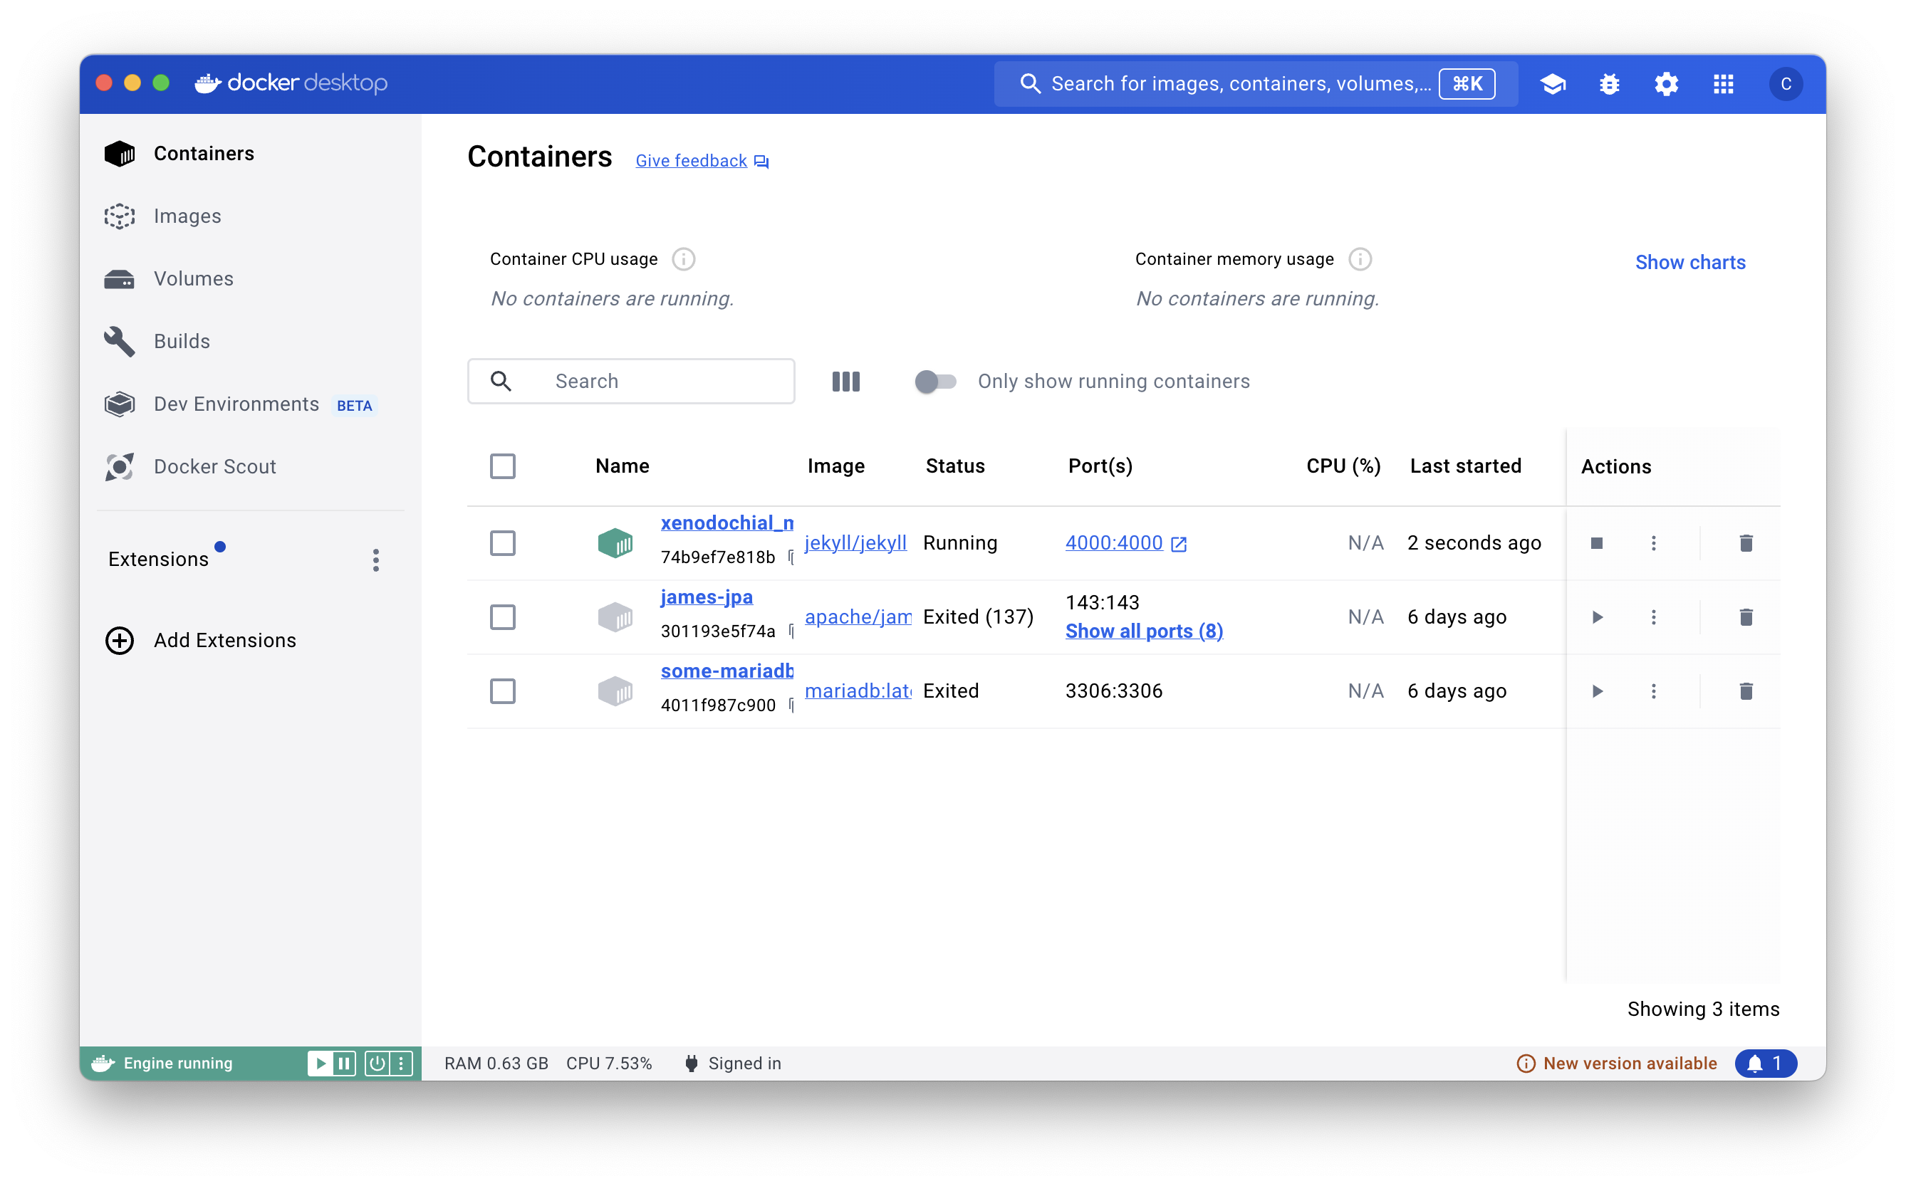Sort by CPU (%) column header
1906x1186 pixels.
(x=1343, y=466)
